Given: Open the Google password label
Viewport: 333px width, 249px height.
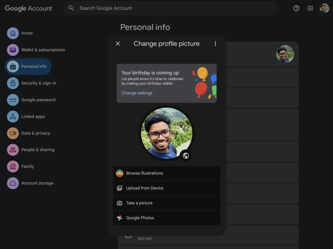Looking at the screenshot, I should pyautogui.click(x=38, y=100).
